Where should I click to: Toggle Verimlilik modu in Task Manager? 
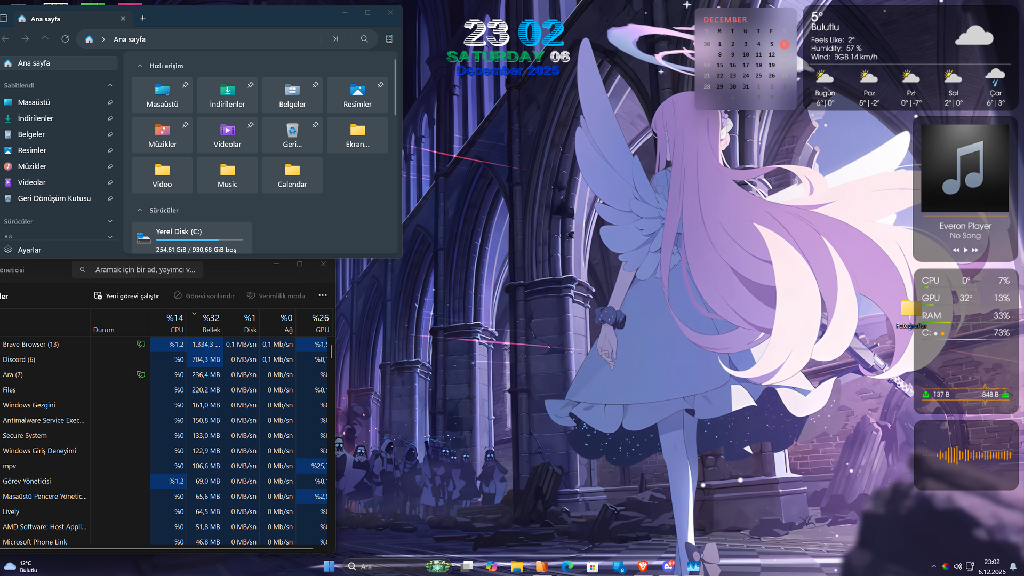pos(276,296)
